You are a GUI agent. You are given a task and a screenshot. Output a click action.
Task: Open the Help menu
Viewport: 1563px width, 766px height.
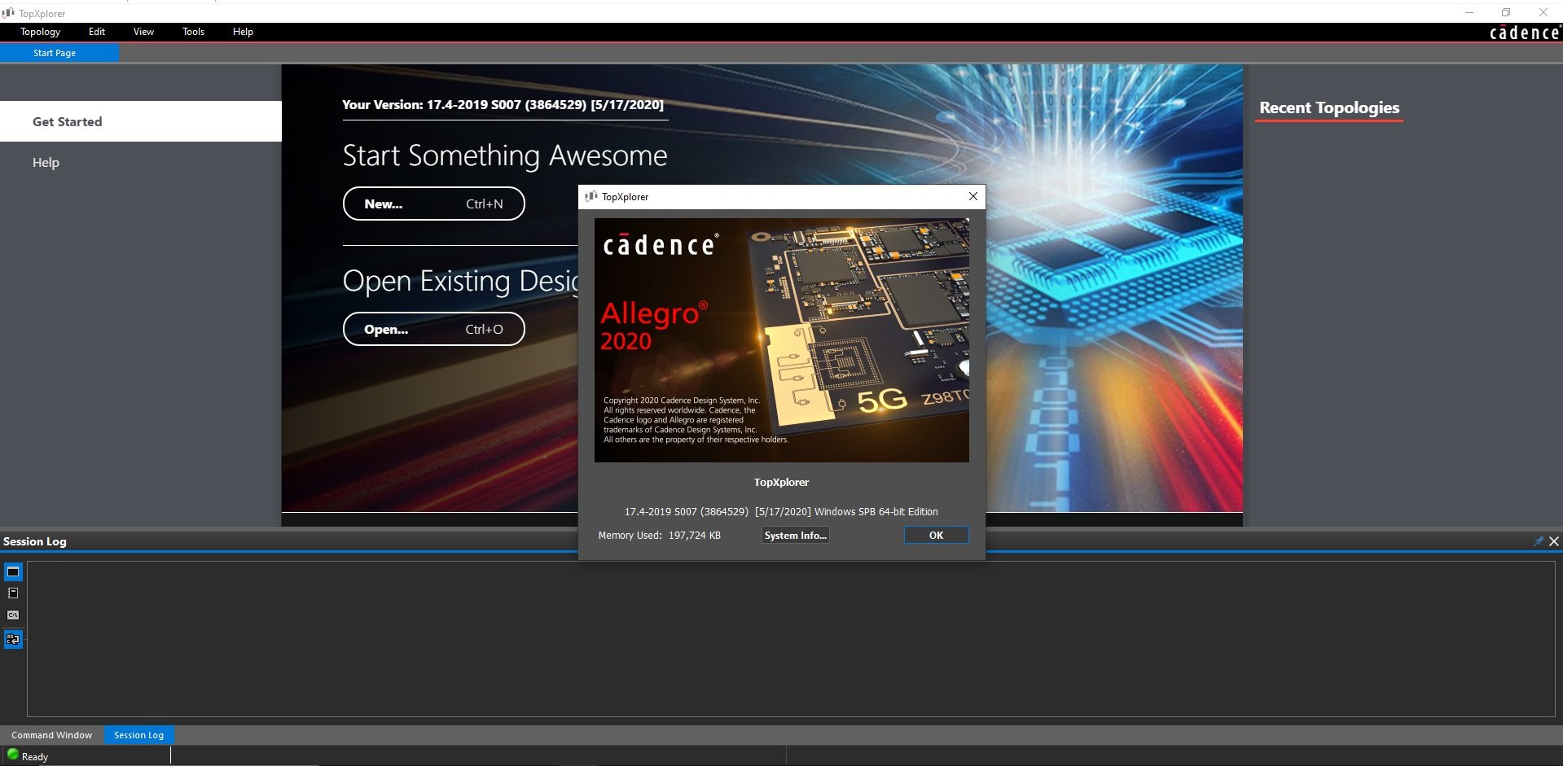click(243, 32)
